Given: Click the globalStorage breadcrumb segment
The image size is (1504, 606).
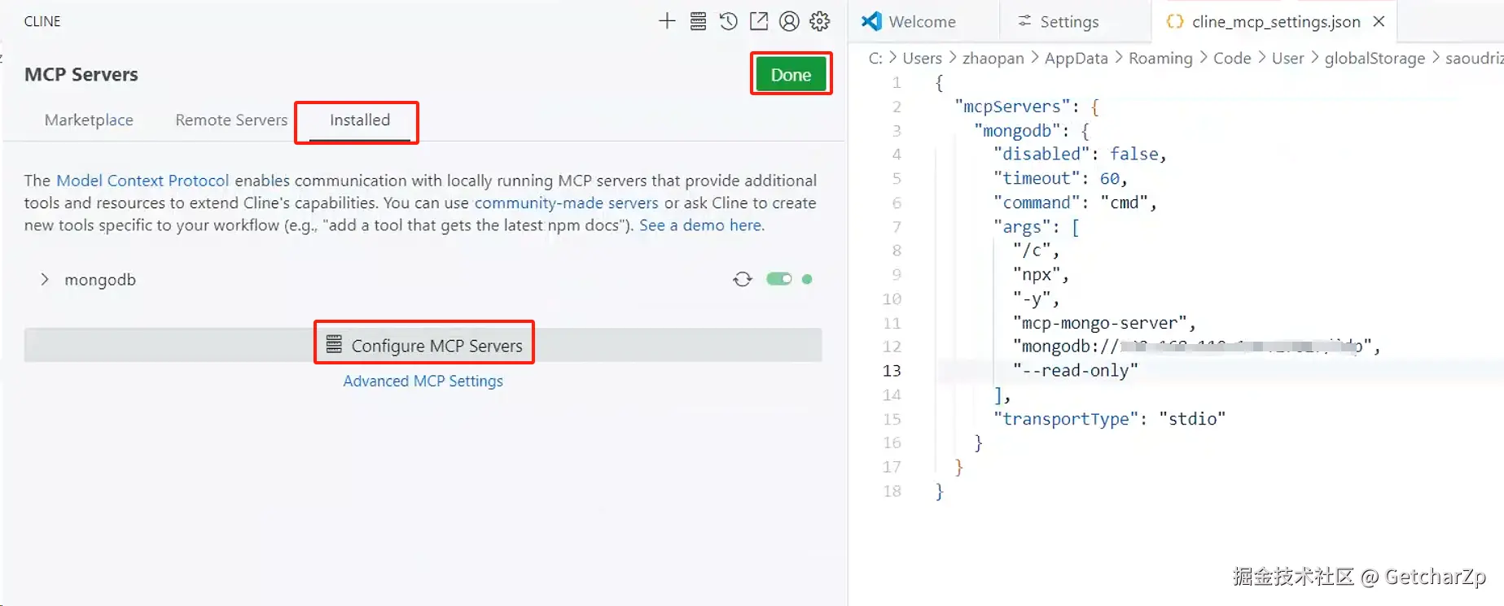Looking at the screenshot, I should click(x=1375, y=59).
